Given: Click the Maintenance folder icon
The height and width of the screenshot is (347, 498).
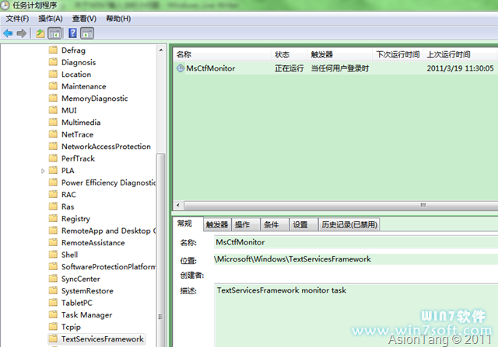Looking at the screenshot, I should pyautogui.click(x=53, y=86).
